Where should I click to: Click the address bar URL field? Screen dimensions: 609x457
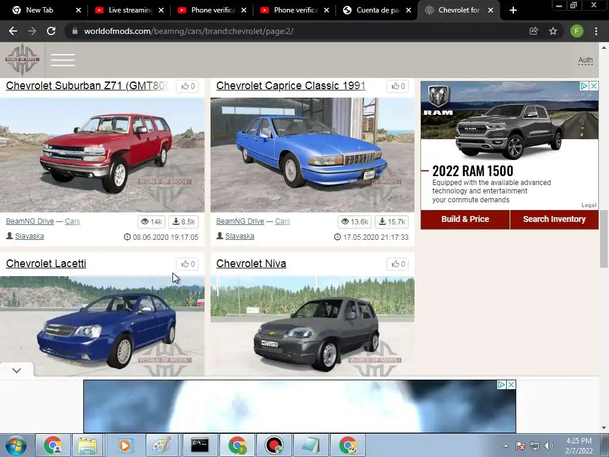pyautogui.click(x=295, y=31)
